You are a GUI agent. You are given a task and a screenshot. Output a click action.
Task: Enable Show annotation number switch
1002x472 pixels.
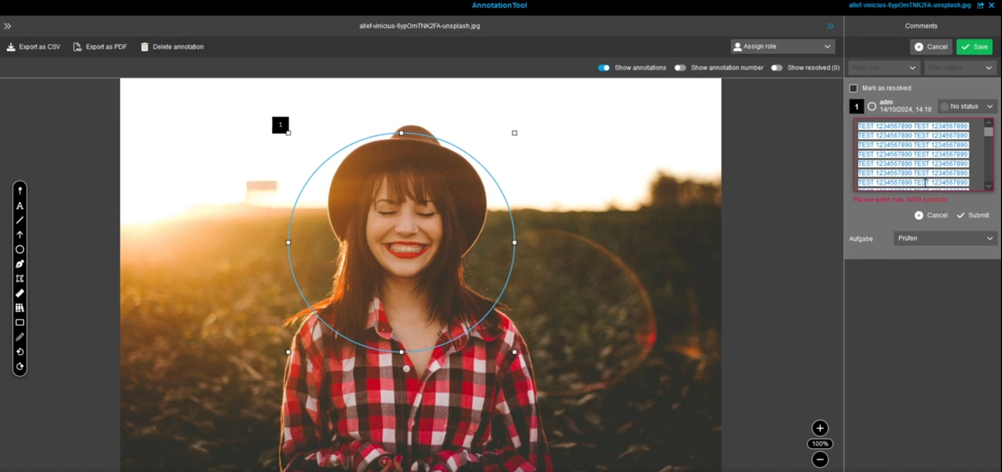coord(680,68)
